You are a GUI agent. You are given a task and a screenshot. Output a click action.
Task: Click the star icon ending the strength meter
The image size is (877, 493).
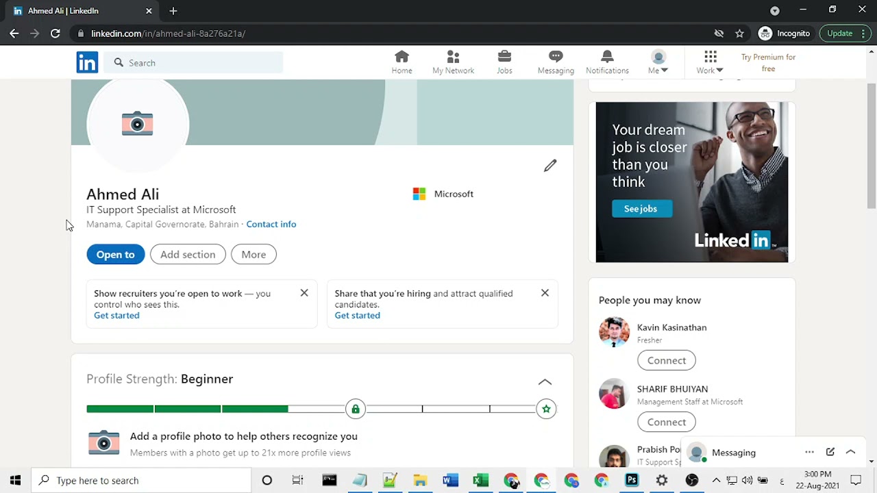pos(546,409)
